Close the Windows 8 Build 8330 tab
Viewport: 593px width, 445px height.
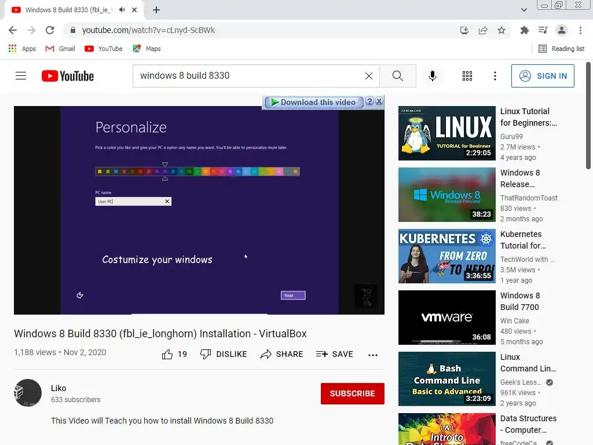point(134,10)
